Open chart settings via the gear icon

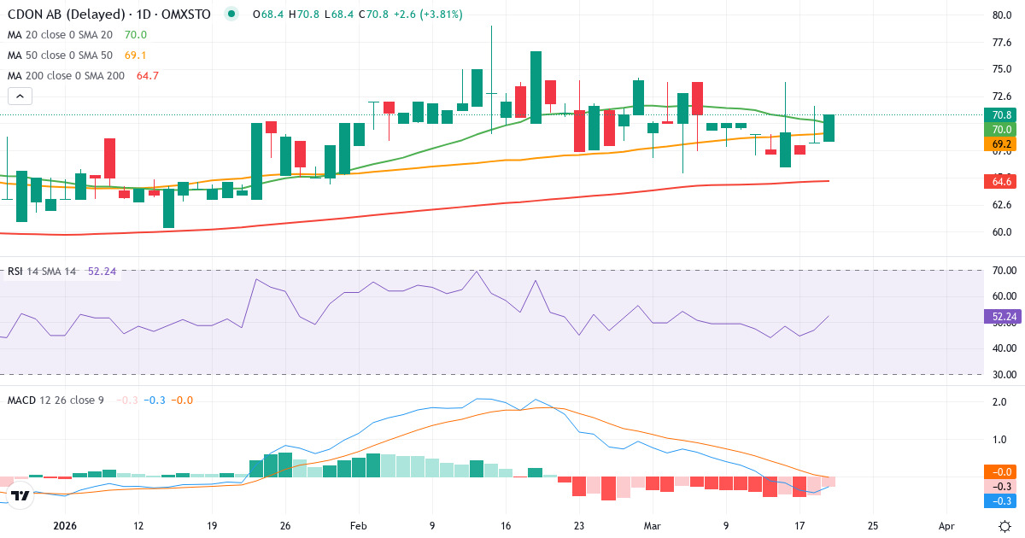(x=1003, y=528)
